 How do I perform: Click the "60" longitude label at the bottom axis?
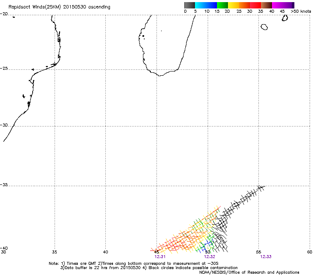(310, 252)
